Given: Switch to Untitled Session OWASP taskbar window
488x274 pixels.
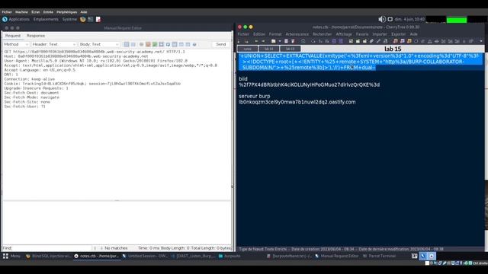Looking at the screenshot, I should pyautogui.click(x=145, y=256).
